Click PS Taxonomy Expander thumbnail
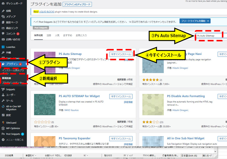227x159 pixels. coord(45,141)
